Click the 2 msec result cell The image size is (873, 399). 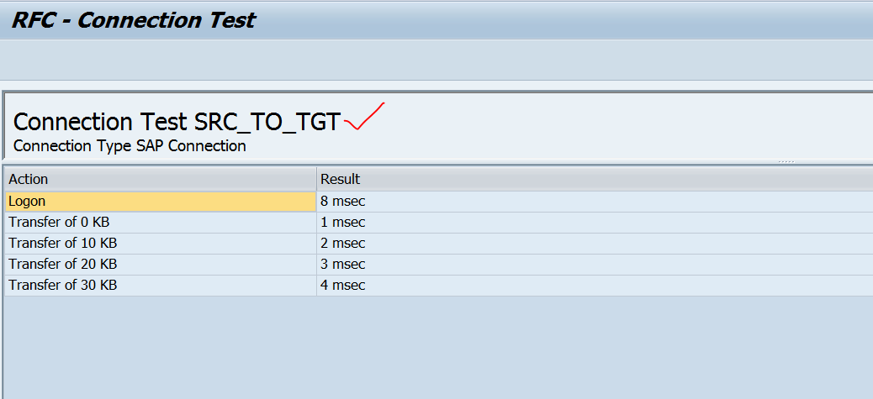[x=343, y=244]
